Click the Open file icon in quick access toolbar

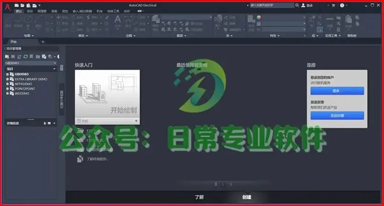(22, 5)
